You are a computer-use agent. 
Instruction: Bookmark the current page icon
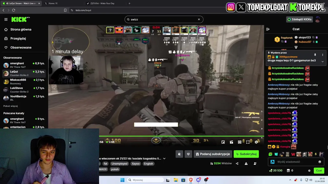65,10
